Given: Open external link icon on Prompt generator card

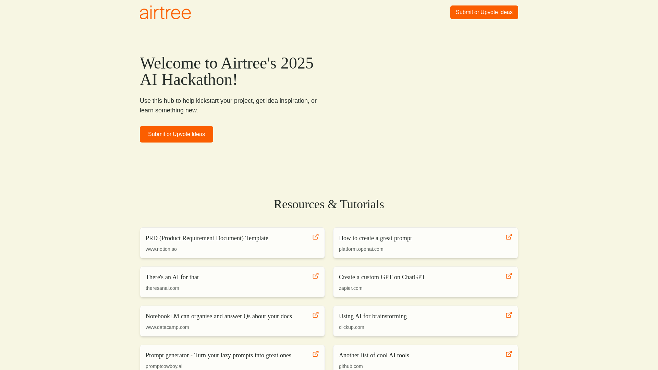Looking at the screenshot, I should (x=316, y=354).
